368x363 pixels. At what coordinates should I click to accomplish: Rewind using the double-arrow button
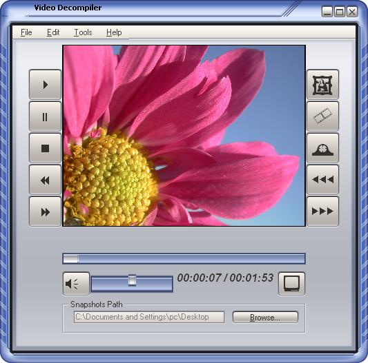pos(45,180)
